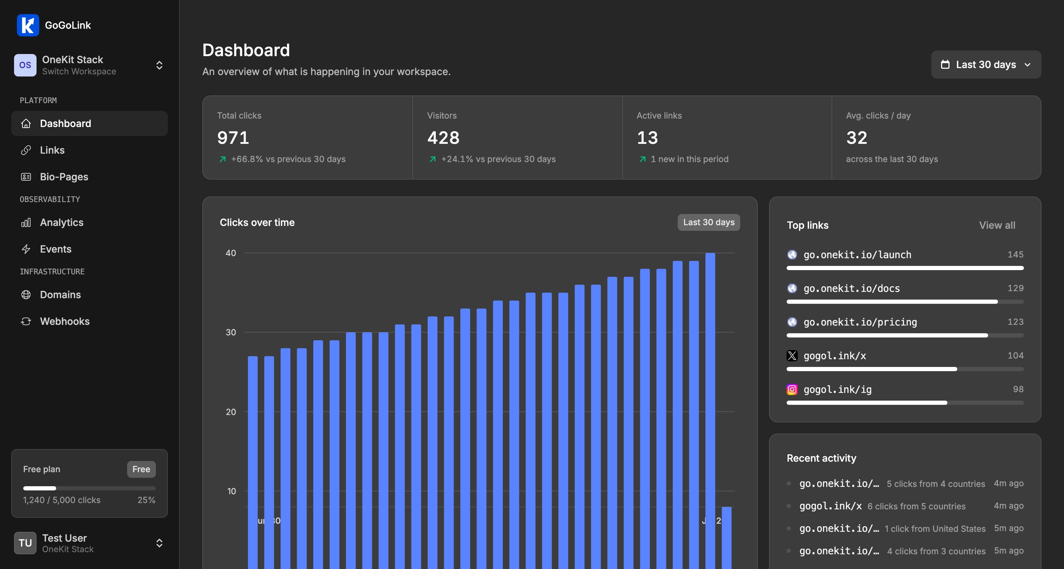Open the go.onekit.io/docs top link
This screenshot has width=1064, height=569.
click(x=851, y=288)
